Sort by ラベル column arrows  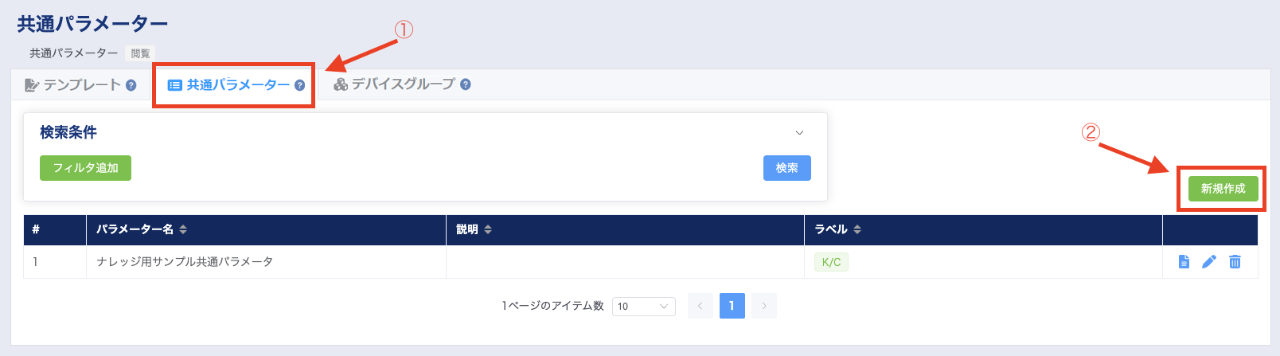pyautogui.click(x=857, y=229)
